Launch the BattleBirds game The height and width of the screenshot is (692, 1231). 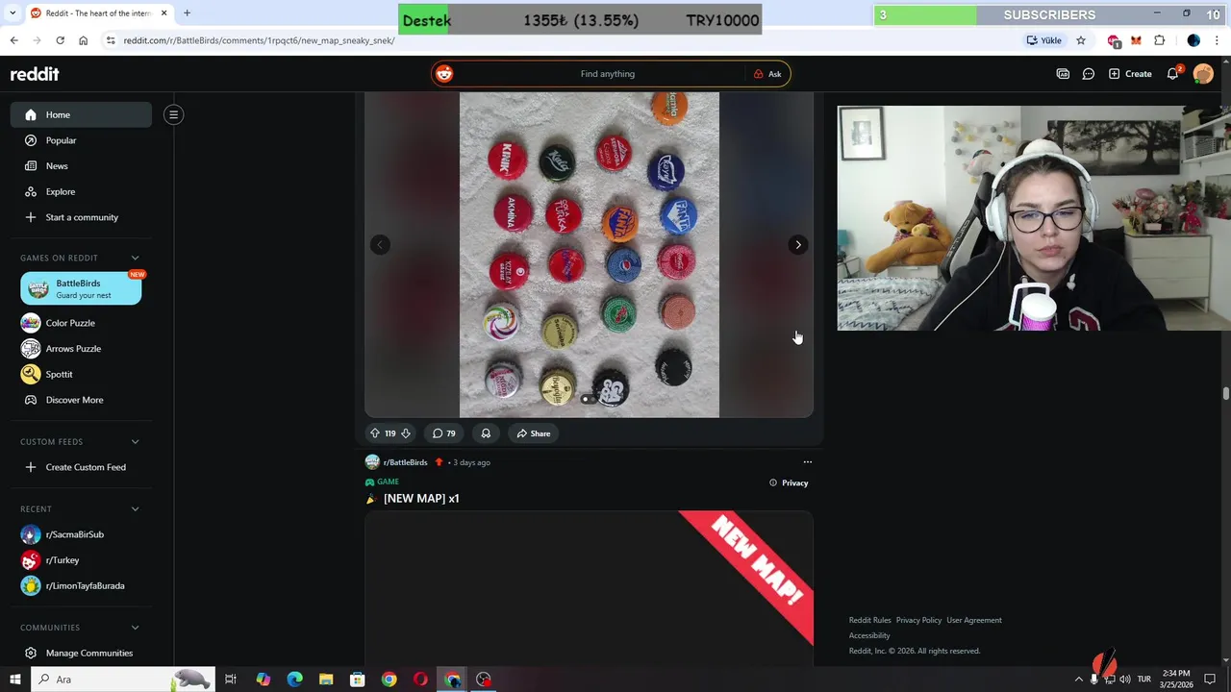[x=81, y=288]
